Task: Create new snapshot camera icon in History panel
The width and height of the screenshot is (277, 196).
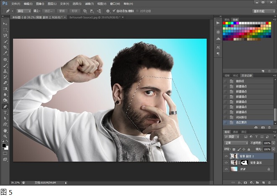Action: (x=263, y=127)
